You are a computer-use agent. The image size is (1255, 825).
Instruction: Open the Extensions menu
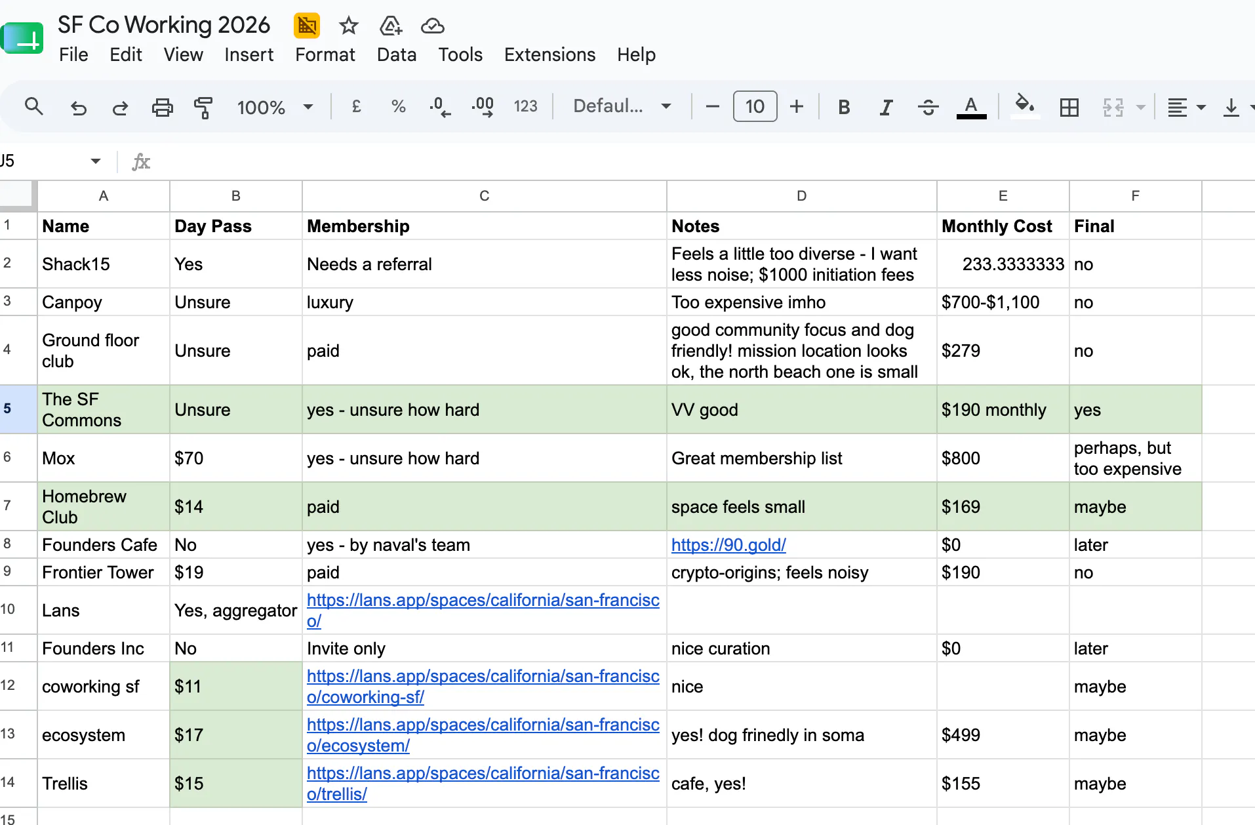click(x=549, y=54)
